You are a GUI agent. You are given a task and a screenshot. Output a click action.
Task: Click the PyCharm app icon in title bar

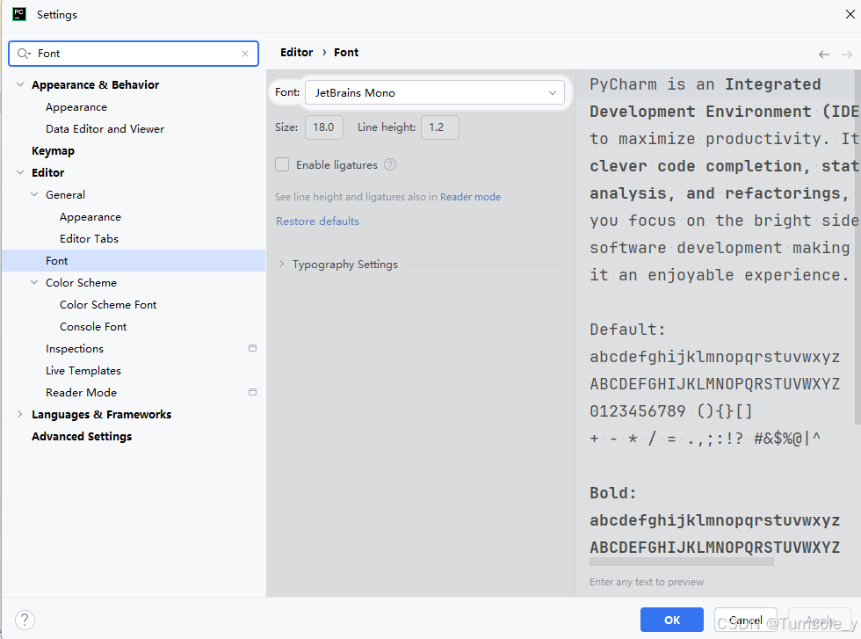pos(19,14)
